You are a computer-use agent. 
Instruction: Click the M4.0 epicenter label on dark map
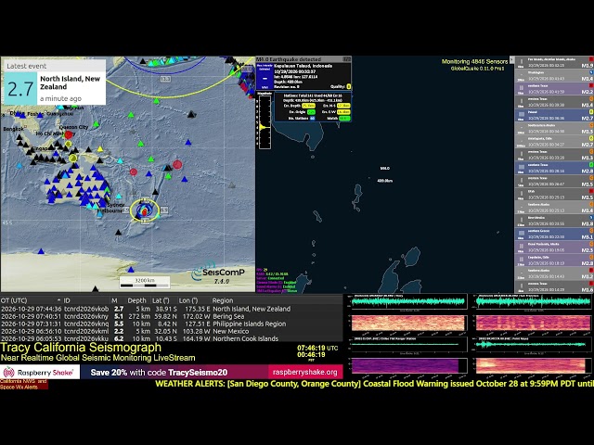click(385, 168)
